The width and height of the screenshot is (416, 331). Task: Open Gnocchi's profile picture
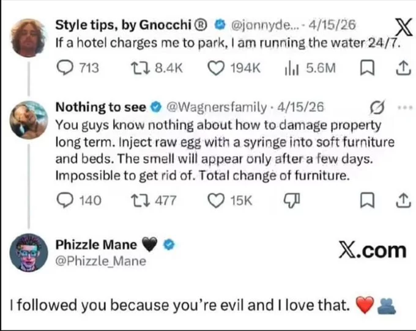[x=29, y=38]
